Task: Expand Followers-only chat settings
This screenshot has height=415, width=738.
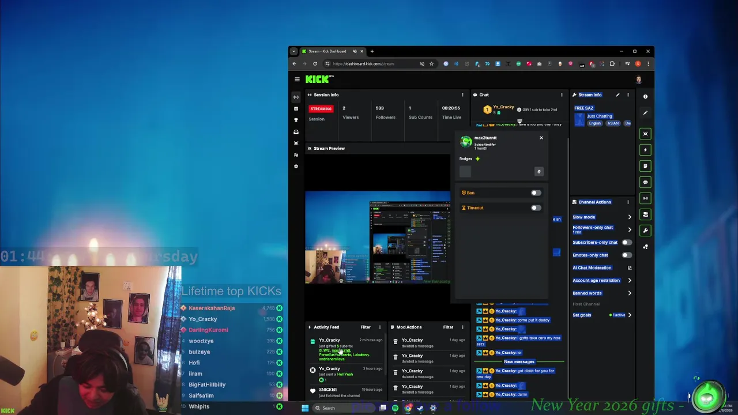Action: [629, 229]
